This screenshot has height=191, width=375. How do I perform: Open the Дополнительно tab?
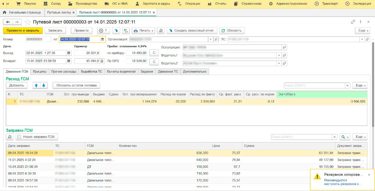[195, 71]
